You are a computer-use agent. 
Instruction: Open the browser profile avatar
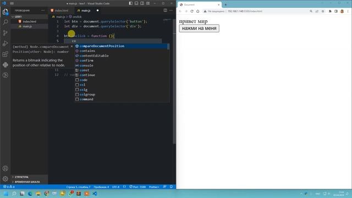click(x=342, y=11)
